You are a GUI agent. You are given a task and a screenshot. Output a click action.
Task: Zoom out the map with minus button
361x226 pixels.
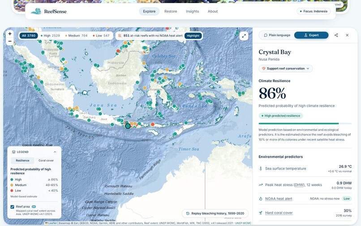(10, 41)
